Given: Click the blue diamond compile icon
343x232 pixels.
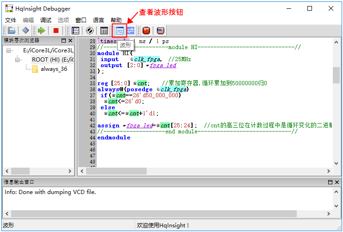Looking at the screenshot, I should tap(25, 31).
